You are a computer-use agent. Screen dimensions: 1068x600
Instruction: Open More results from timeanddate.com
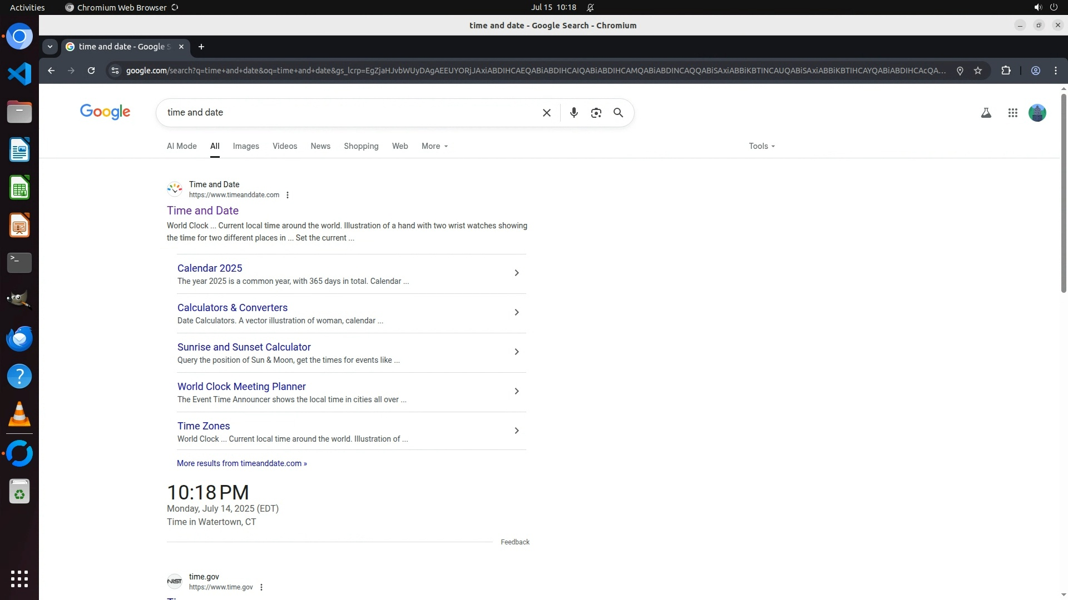tap(241, 463)
